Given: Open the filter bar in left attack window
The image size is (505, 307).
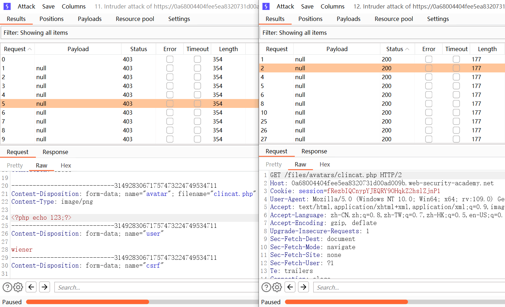Looking at the screenshot, I should [x=129, y=33].
